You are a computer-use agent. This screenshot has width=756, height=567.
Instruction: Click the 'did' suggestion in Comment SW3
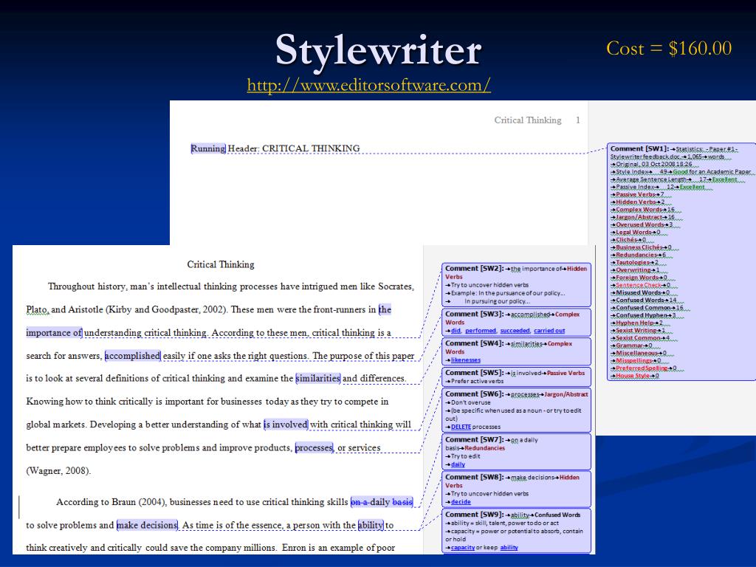coord(456,331)
